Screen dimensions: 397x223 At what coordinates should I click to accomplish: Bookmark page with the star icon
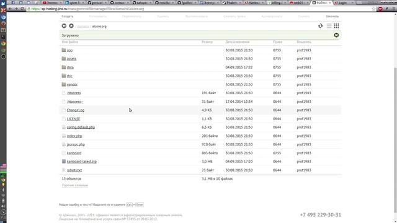click(373, 9)
